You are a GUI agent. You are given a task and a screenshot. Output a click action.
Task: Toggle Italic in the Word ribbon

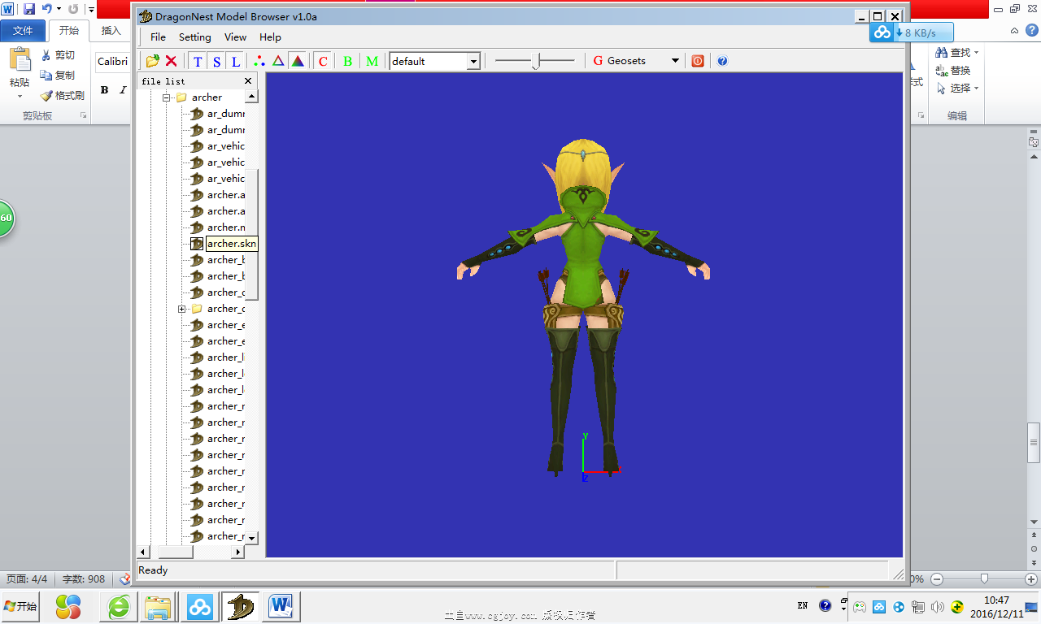click(x=123, y=90)
